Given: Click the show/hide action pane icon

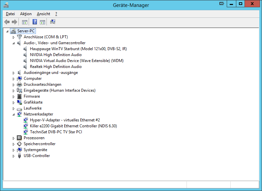Looking at the screenshot, I should point(42,22).
